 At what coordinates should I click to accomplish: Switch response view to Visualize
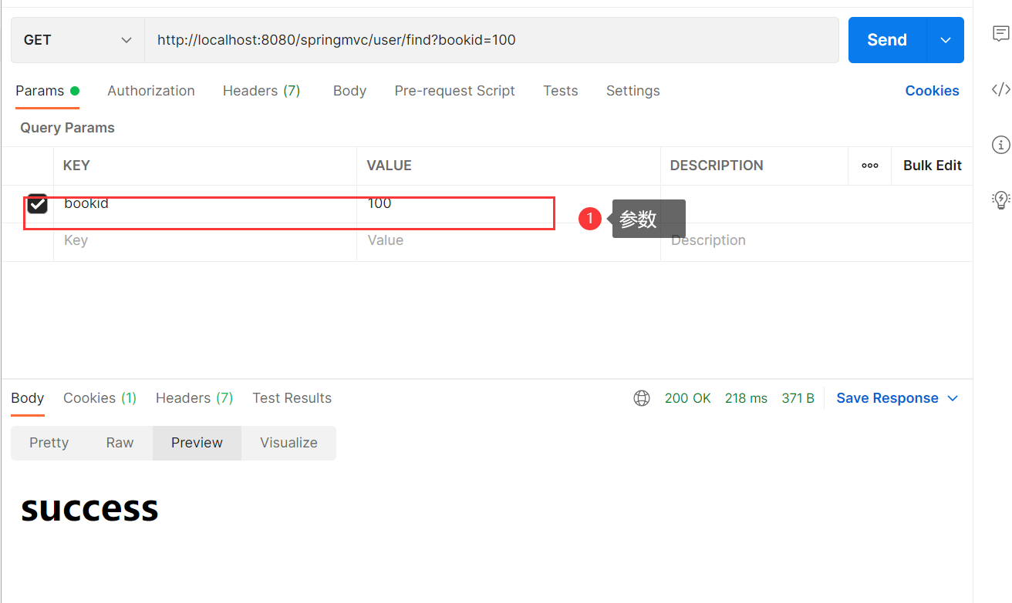(x=288, y=443)
